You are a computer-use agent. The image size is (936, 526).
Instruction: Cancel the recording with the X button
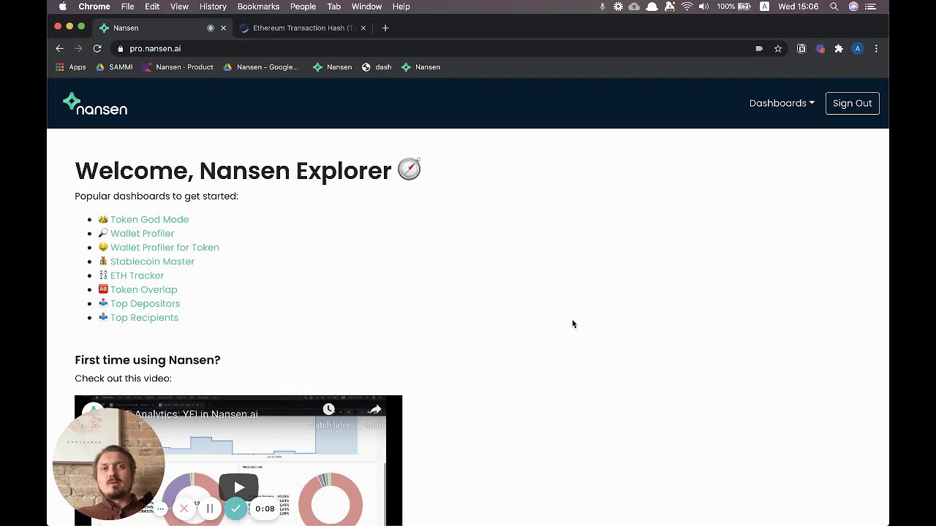point(184,508)
